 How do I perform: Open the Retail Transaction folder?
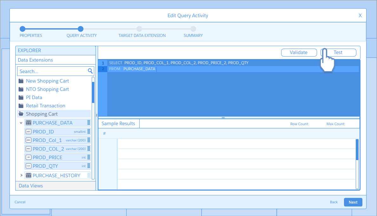tap(45, 106)
